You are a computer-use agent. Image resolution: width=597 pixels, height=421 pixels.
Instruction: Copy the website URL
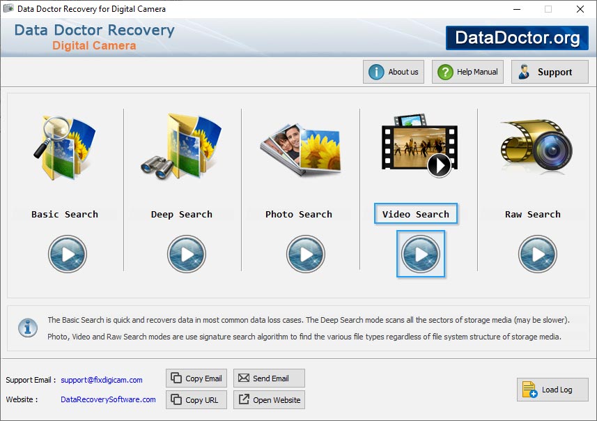pos(196,400)
